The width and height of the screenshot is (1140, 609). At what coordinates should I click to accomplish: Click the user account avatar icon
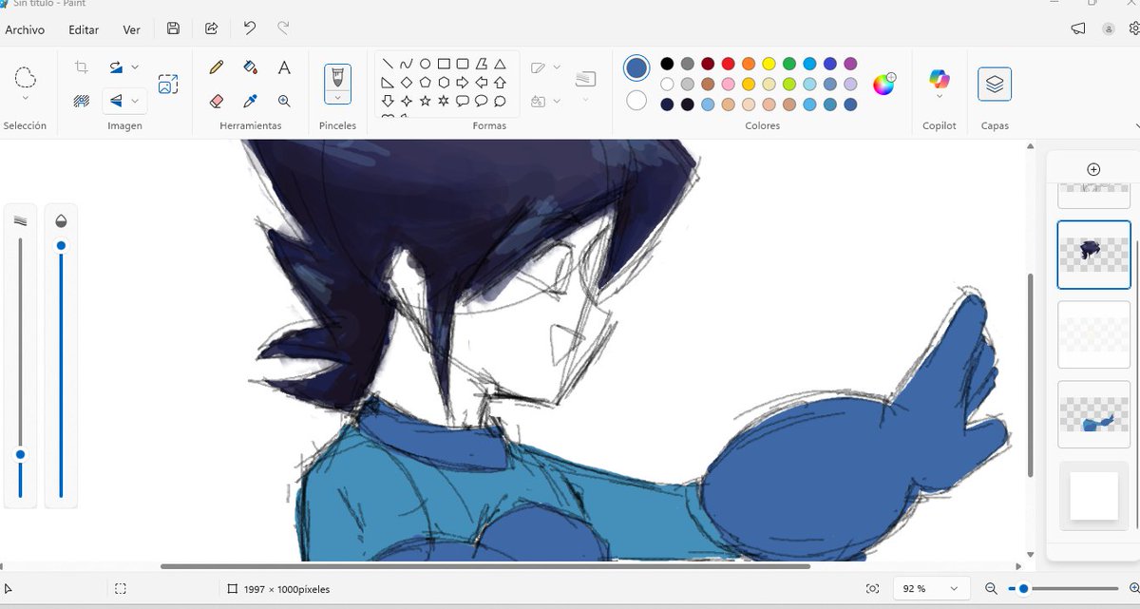click(1108, 29)
